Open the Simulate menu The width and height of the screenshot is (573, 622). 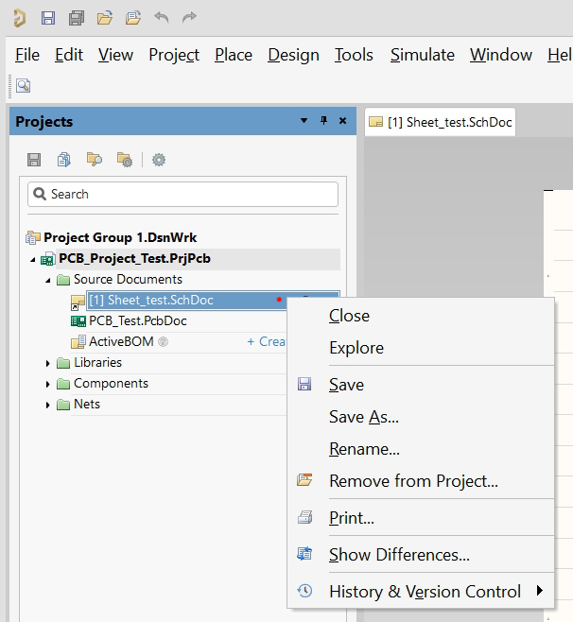click(423, 55)
